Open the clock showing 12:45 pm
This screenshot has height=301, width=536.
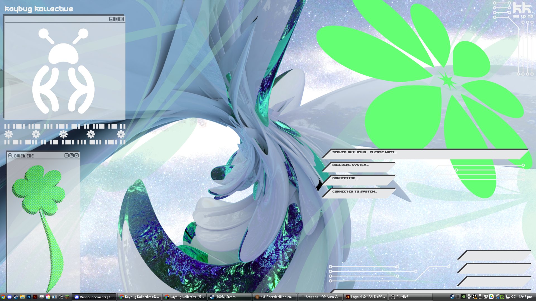525,297
